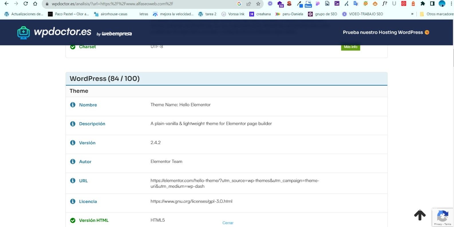Expand the hidden bookmarks chevron

pos(412,14)
